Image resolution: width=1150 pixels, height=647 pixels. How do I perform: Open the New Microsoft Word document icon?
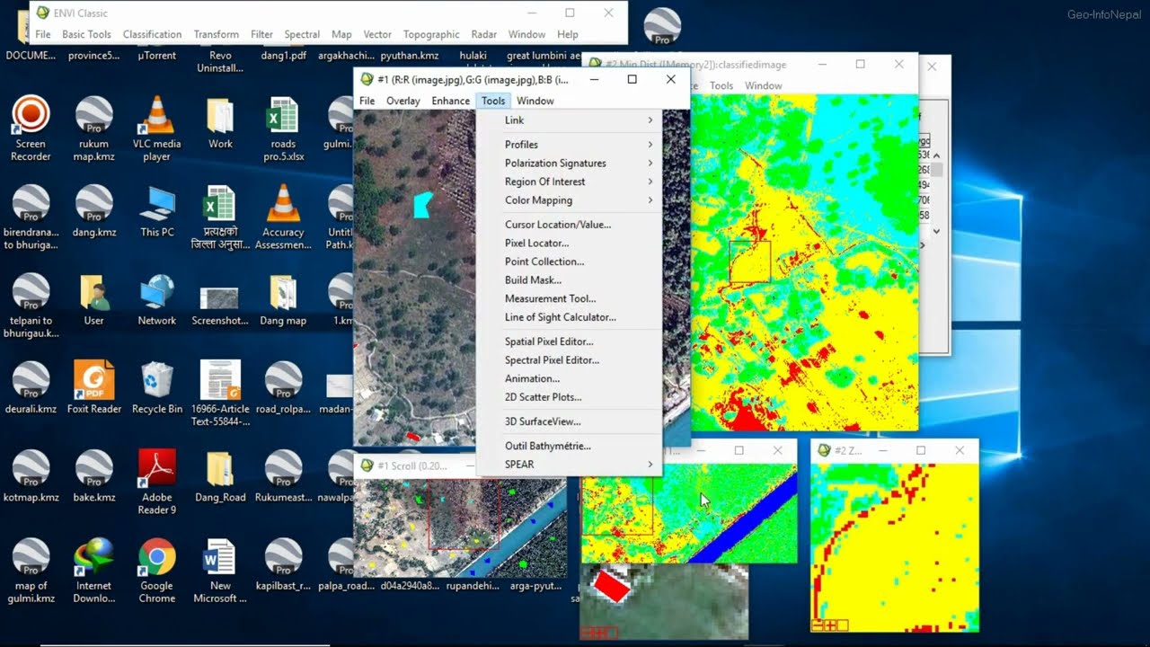click(220, 571)
